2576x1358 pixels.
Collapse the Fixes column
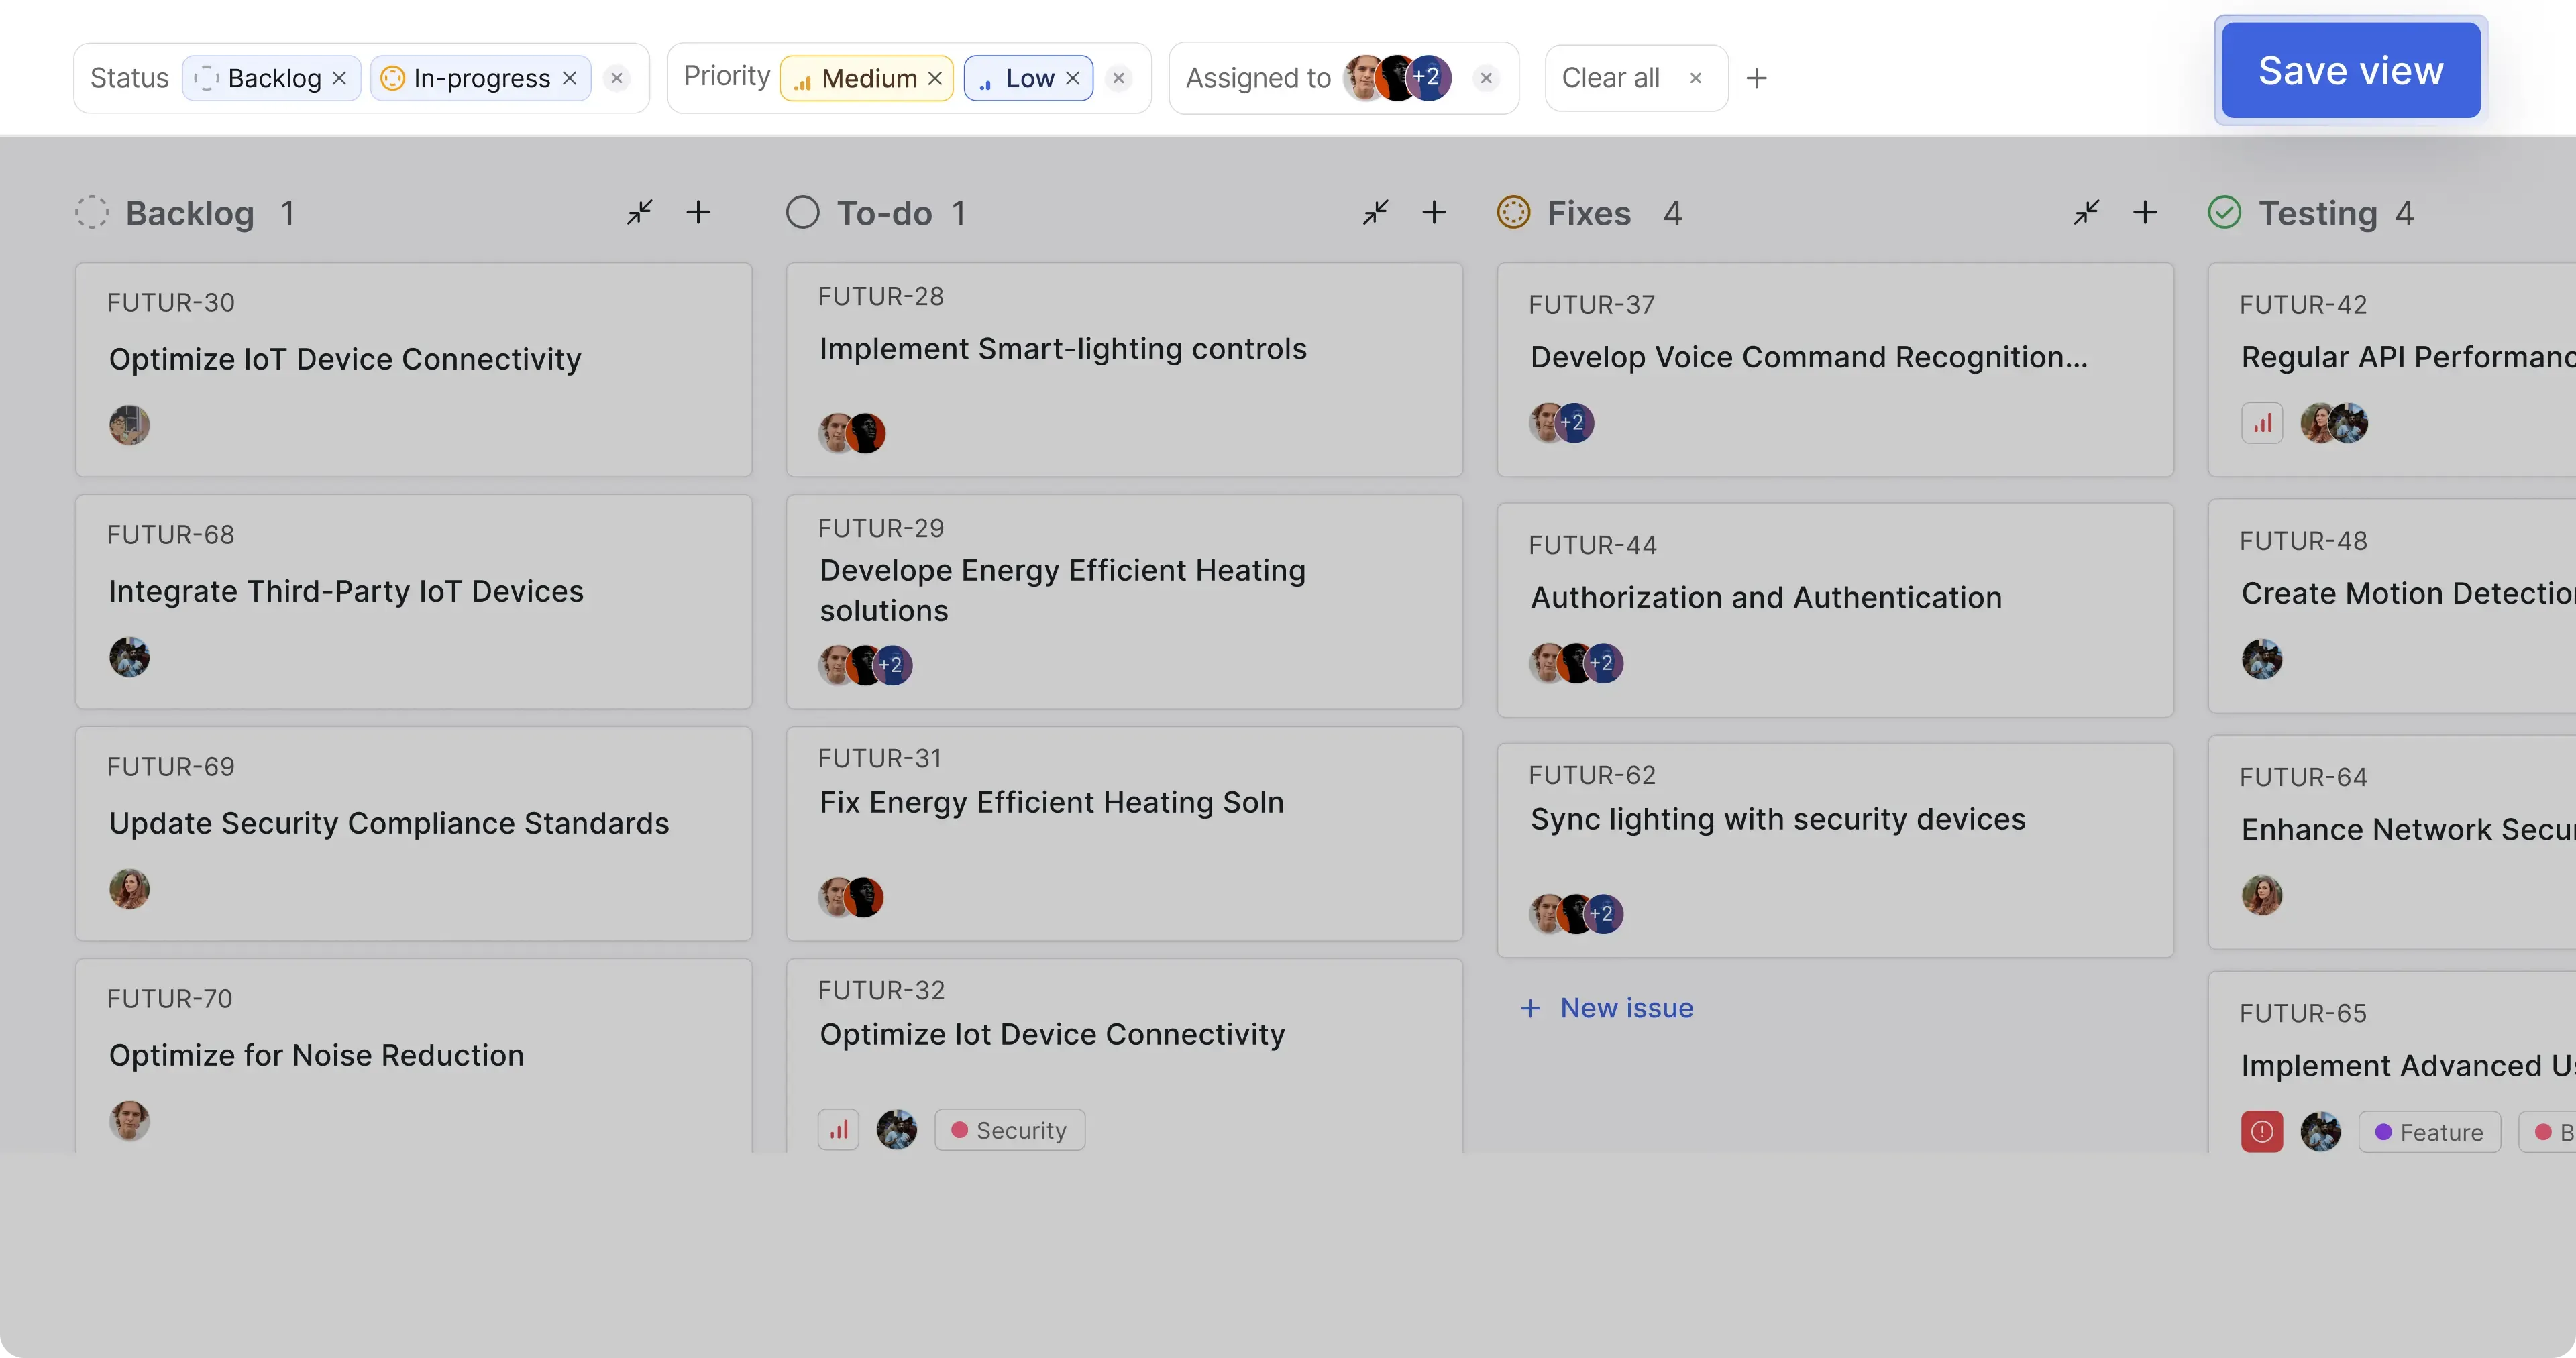click(2086, 212)
